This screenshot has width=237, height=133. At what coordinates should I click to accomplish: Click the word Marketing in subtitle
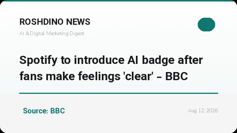pyautogui.click(x=57, y=34)
